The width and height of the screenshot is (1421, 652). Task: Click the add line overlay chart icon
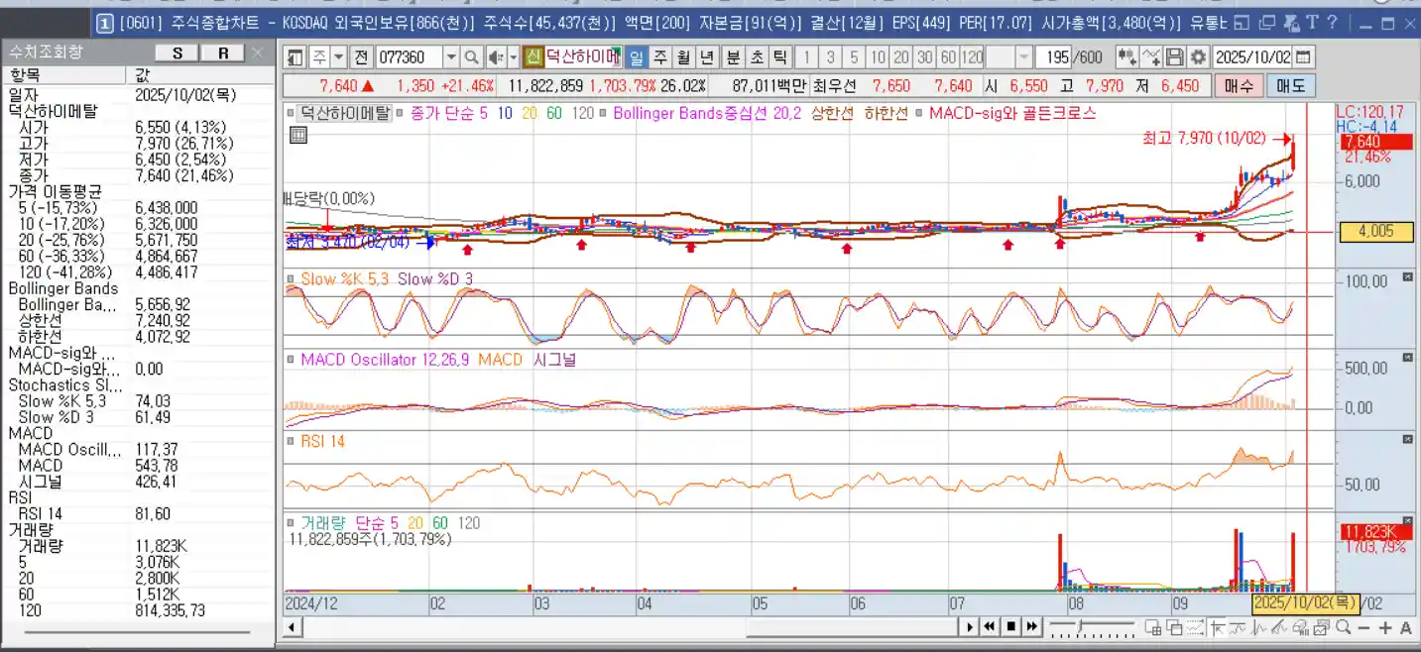[1151, 57]
